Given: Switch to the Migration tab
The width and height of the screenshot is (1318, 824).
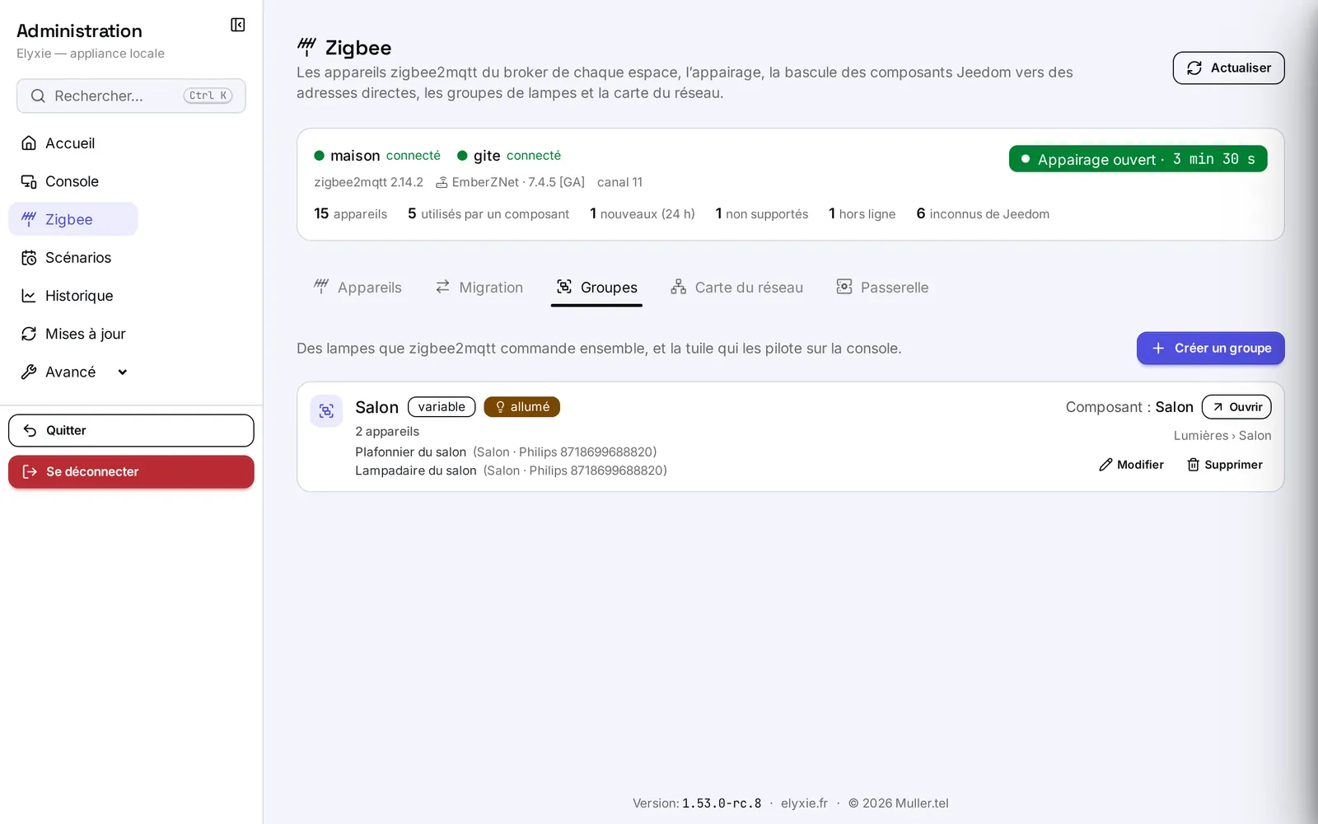Looking at the screenshot, I should click(479, 288).
